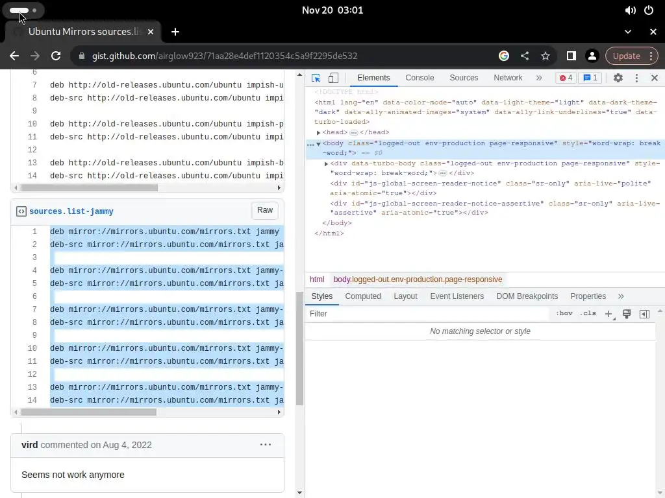The width and height of the screenshot is (665, 498).
Task: Open the sources.list-jammy file link
Action: [71, 211]
